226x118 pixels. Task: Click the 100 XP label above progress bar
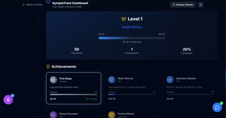pos(162,34)
